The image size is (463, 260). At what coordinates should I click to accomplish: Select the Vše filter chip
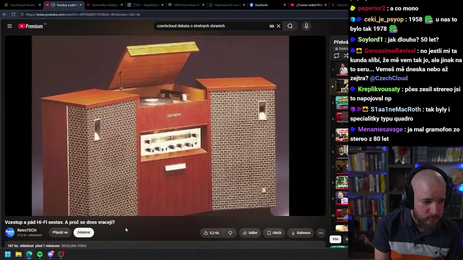pos(335,239)
